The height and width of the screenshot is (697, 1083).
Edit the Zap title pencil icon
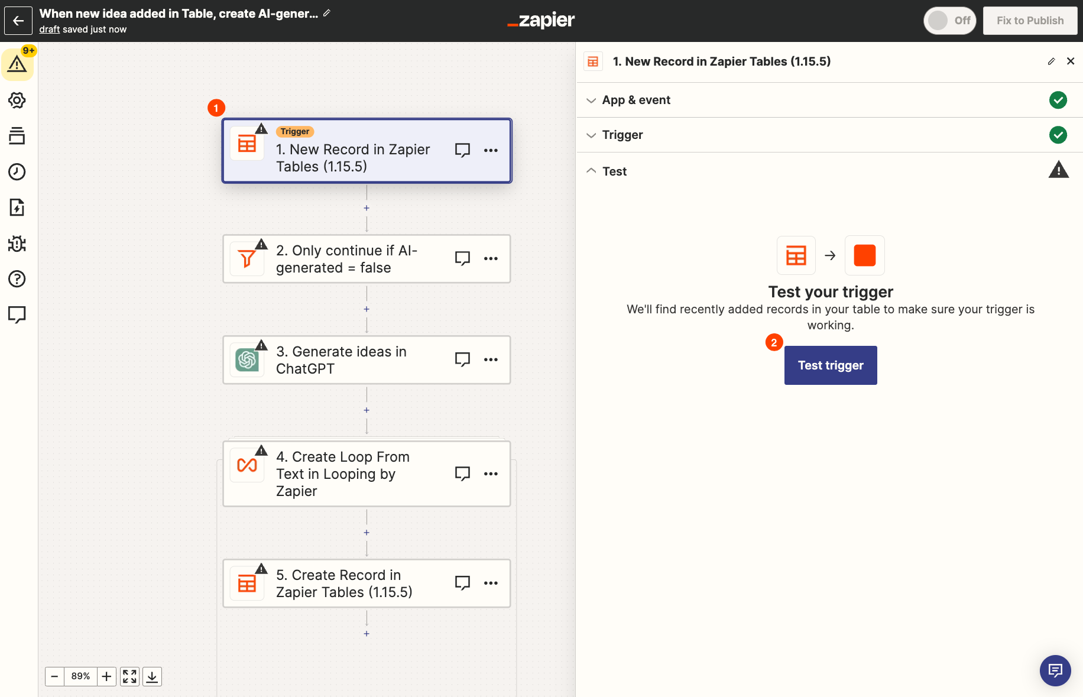[x=327, y=13]
